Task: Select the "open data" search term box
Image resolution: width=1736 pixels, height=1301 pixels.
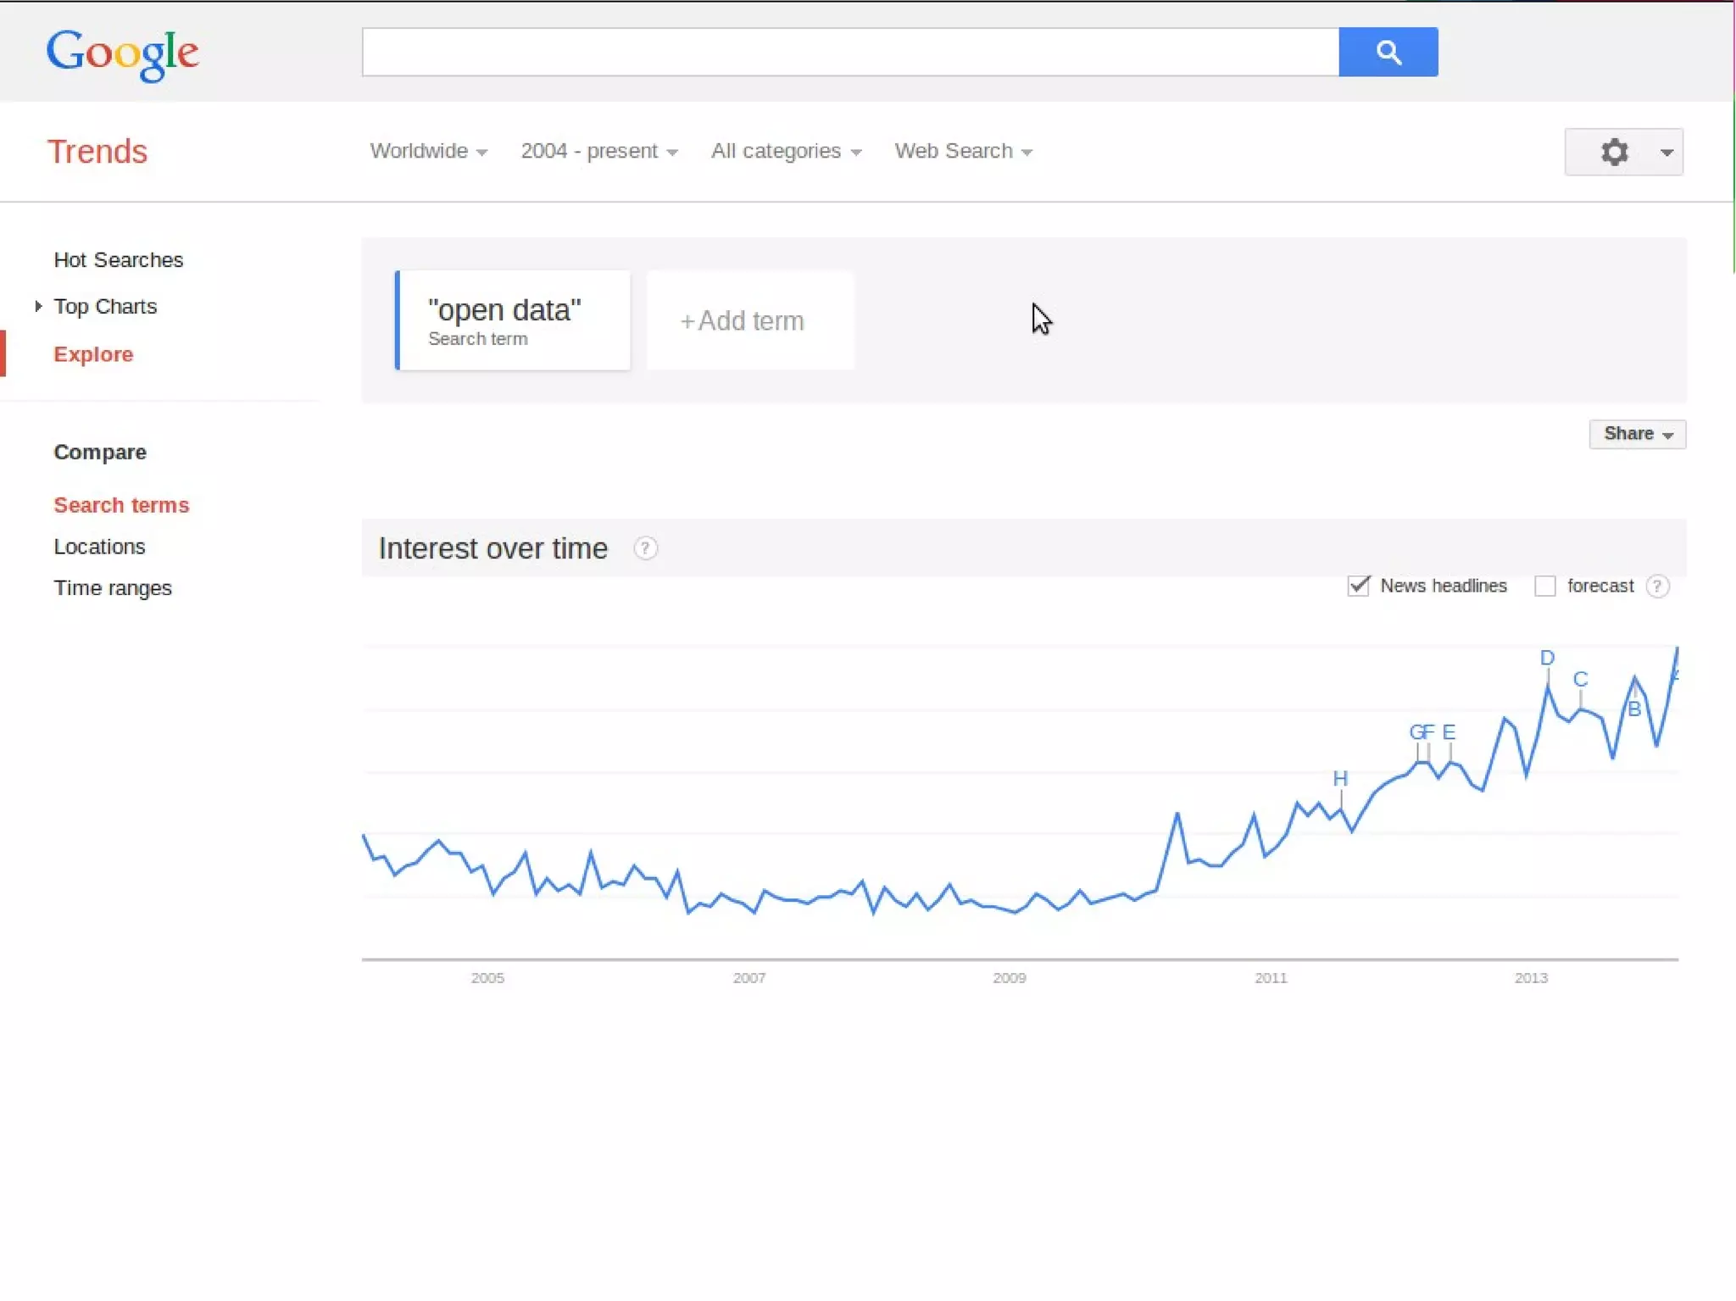Action: (x=513, y=320)
